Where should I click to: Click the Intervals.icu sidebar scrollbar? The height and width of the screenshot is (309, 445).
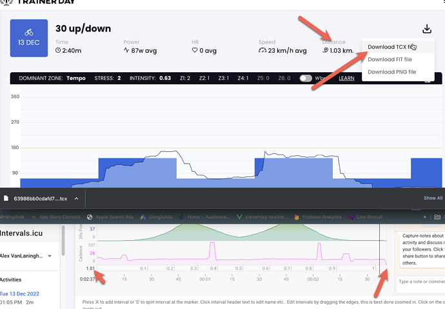point(63,240)
